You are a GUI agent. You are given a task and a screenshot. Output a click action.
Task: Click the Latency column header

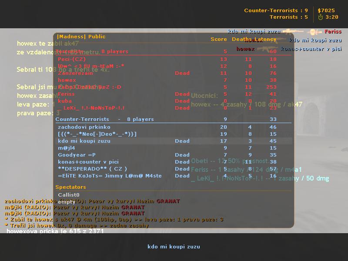point(265,39)
